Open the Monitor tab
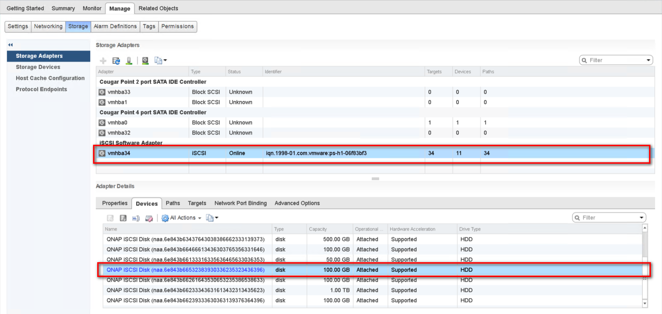The width and height of the screenshot is (662, 314). [x=92, y=8]
